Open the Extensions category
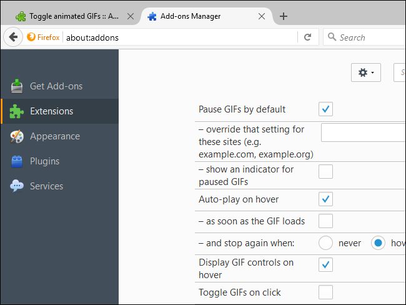406x305 pixels. click(51, 111)
